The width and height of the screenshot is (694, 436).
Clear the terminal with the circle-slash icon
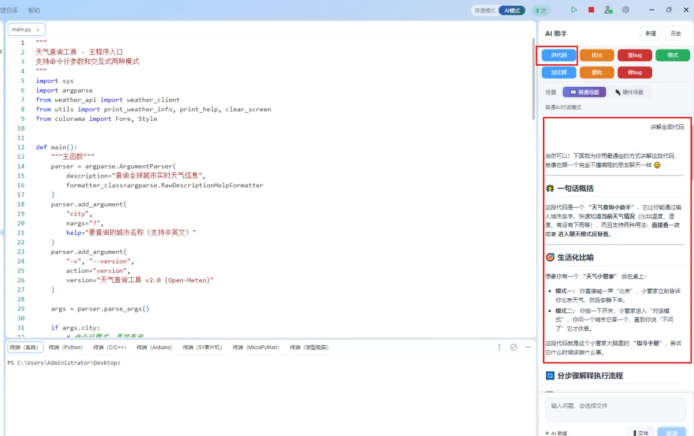pyautogui.click(x=513, y=347)
